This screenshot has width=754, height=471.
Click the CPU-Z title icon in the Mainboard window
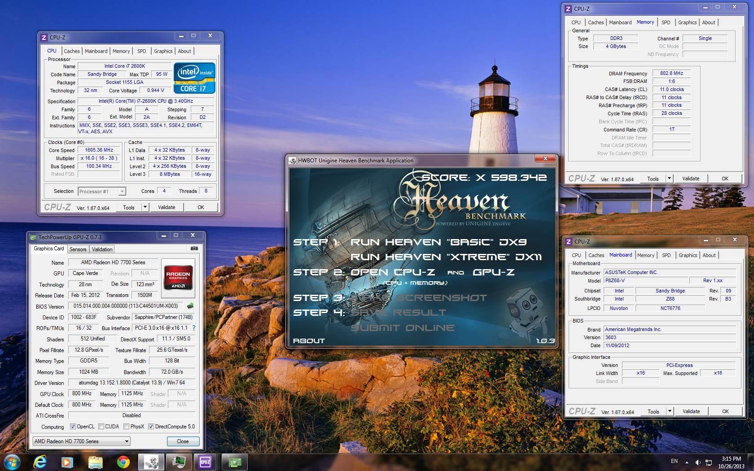569,241
